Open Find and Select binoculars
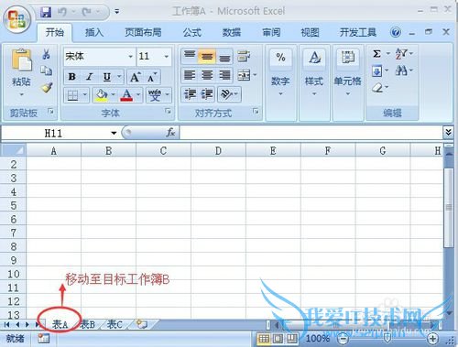This screenshot has height=347, width=458. click(401, 71)
